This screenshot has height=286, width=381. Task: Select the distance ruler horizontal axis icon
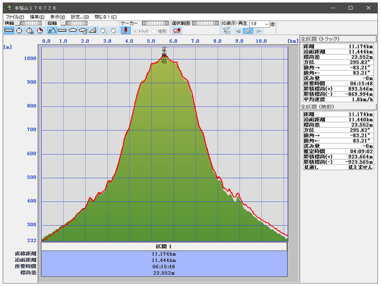(9, 31)
